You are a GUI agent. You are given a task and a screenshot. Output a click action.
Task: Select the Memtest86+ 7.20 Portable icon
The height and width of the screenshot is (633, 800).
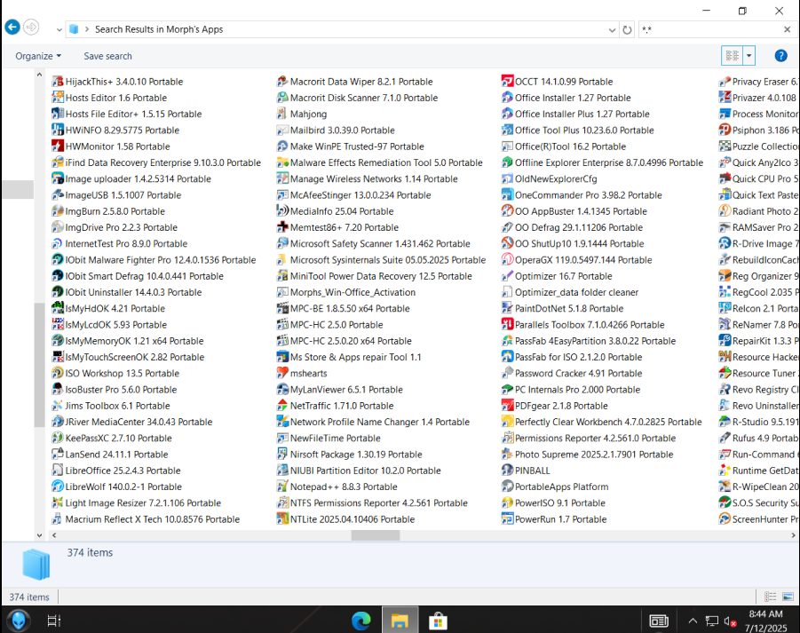(282, 227)
